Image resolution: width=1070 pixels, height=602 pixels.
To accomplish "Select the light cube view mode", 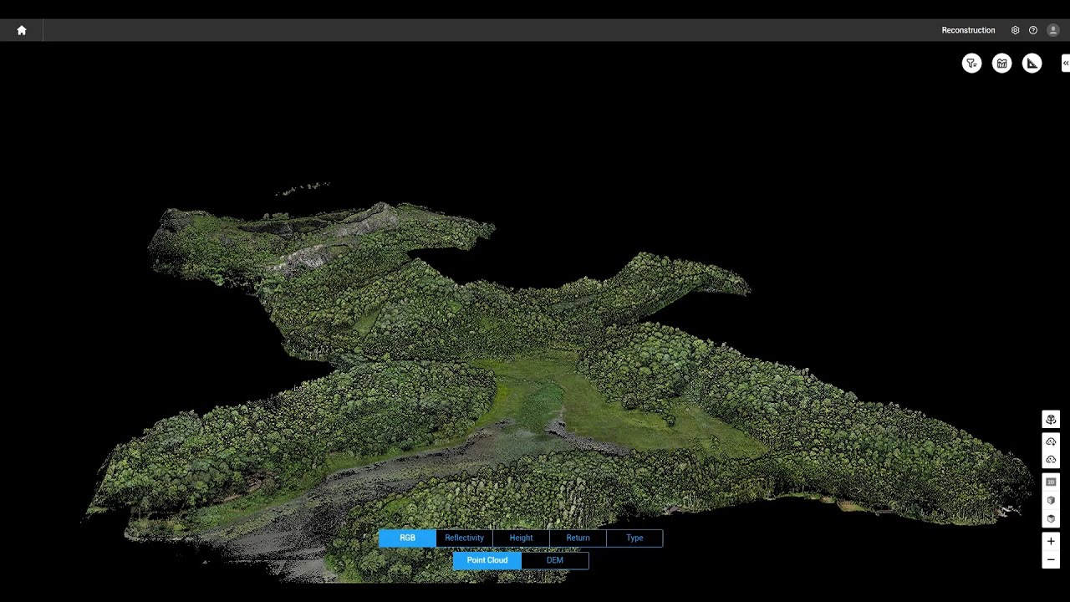I will point(1051,500).
